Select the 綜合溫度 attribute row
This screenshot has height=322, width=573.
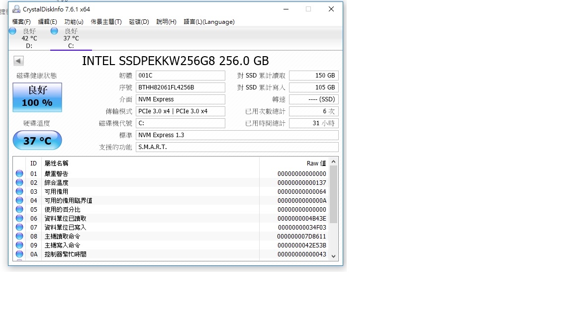(171, 182)
